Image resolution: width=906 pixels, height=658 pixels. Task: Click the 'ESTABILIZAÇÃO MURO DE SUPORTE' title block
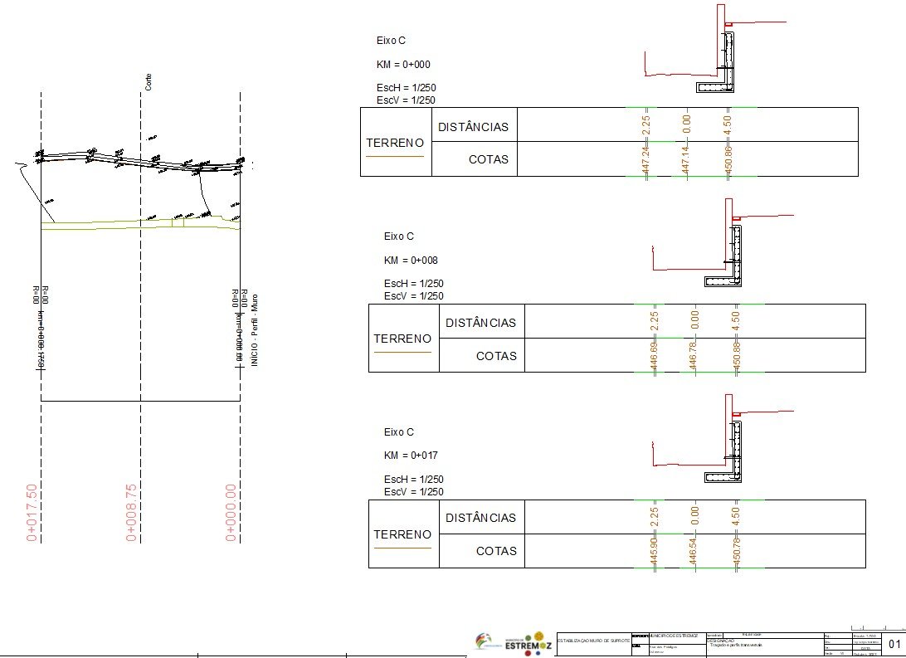[x=592, y=641]
